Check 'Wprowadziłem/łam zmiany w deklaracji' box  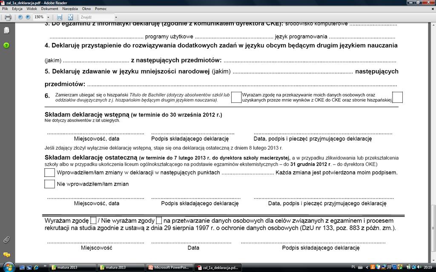[x=49, y=173]
